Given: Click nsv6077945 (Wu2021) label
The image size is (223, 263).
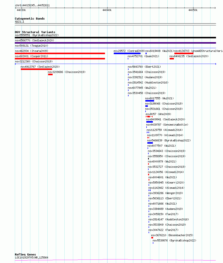Looking at the screenshot, I should point(142,88).
